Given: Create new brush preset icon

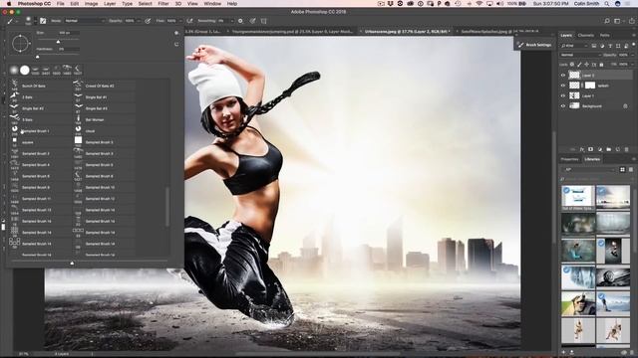Looking at the screenshot, I should click(176, 44).
